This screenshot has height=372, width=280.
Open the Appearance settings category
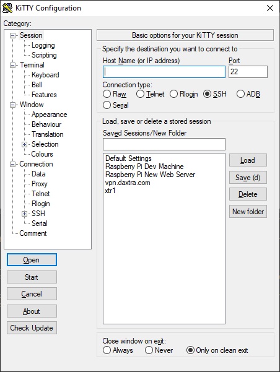point(49,115)
